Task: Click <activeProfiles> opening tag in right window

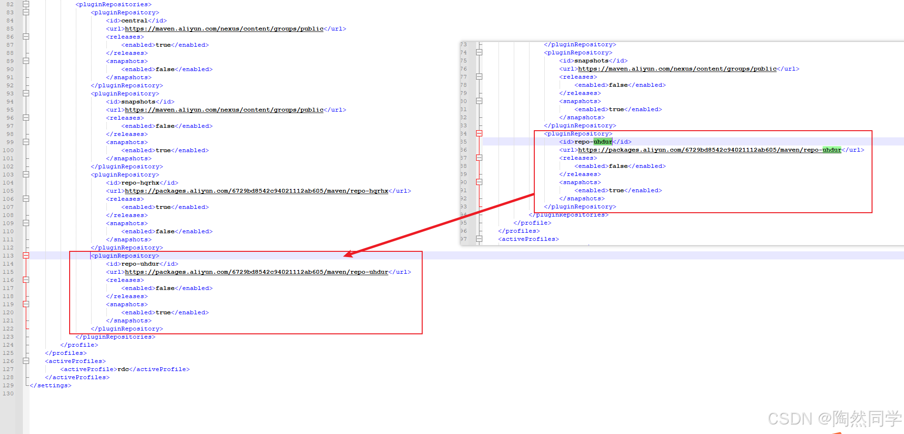Action: click(529, 239)
